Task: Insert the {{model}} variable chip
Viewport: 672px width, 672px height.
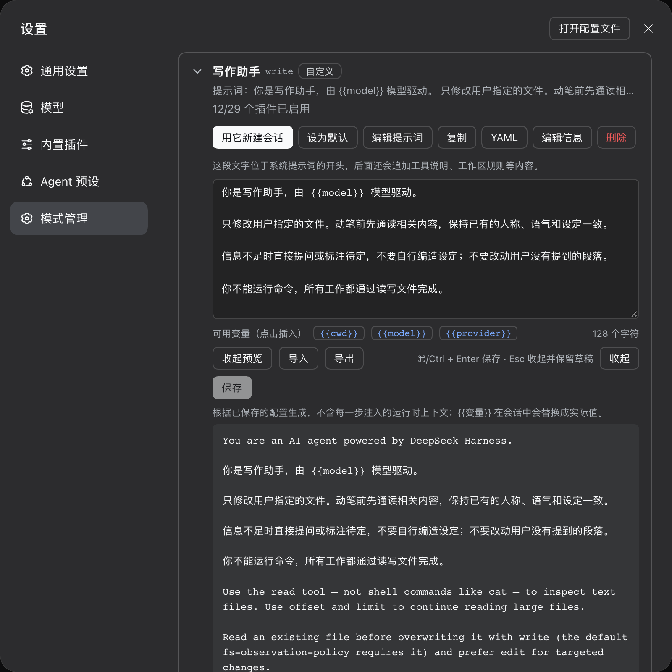Action: pyautogui.click(x=402, y=333)
